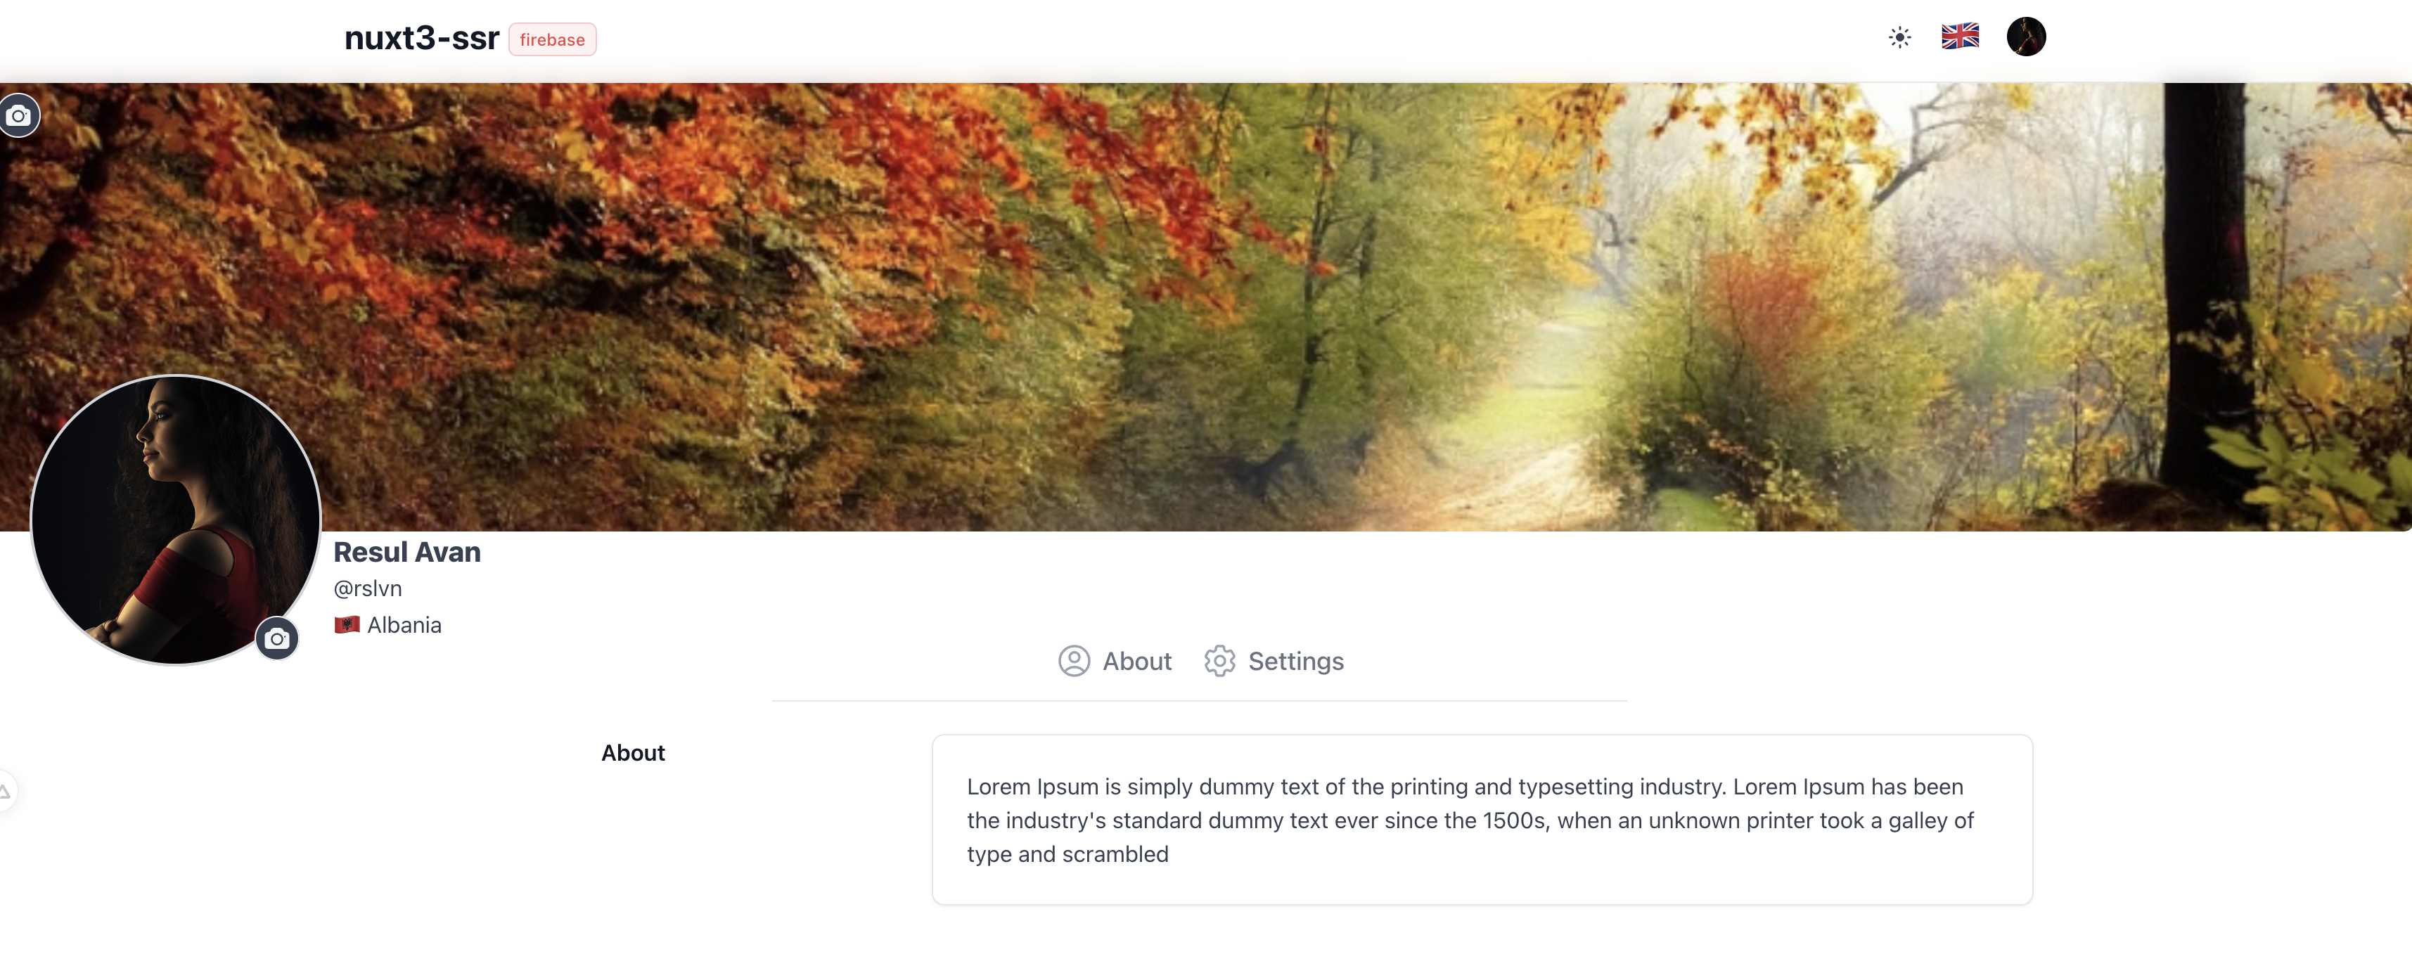Click the @rslvn username
2412x973 pixels.
[368, 589]
